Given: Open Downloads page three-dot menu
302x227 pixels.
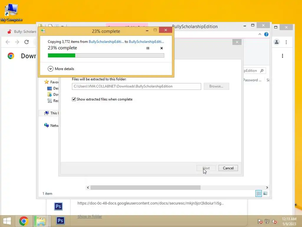Looking at the screenshot, I should [282, 56].
